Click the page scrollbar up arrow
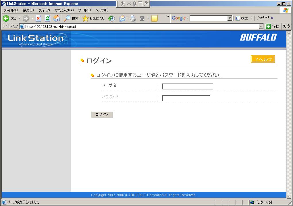The image size is (293, 206). [x=289, y=33]
